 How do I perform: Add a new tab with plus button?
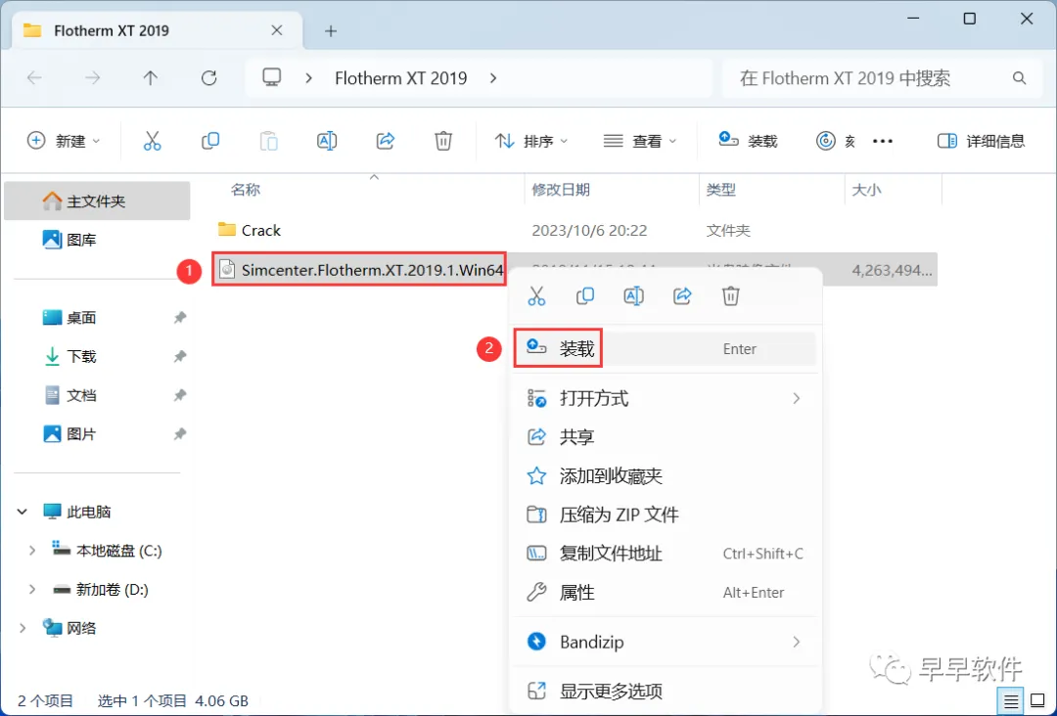point(331,31)
